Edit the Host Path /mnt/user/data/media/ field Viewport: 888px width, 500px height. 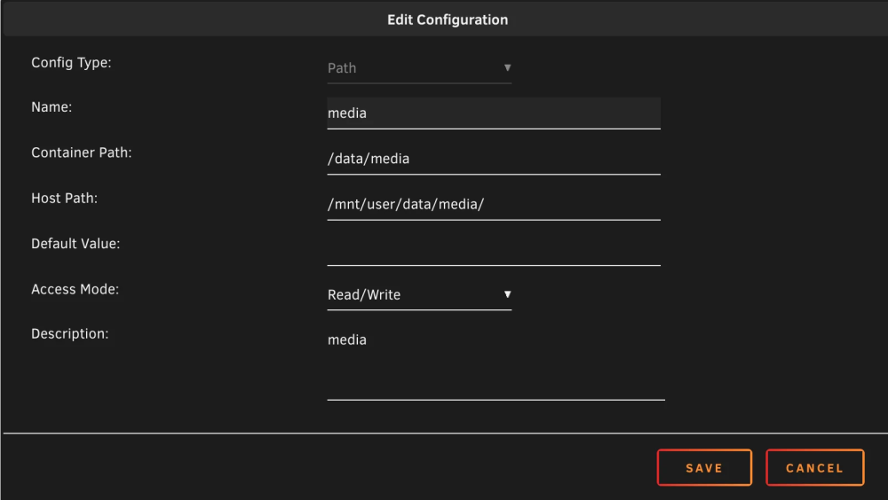(x=494, y=204)
